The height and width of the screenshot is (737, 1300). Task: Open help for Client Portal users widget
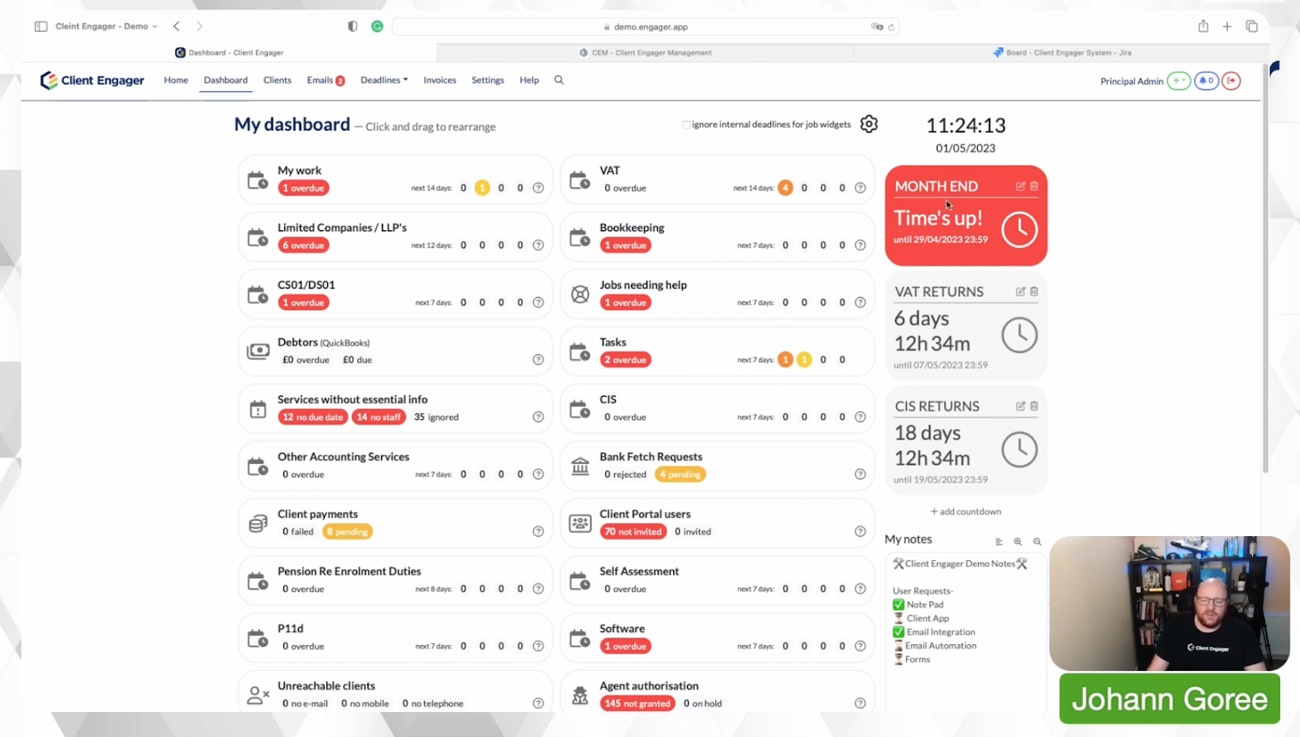click(860, 532)
